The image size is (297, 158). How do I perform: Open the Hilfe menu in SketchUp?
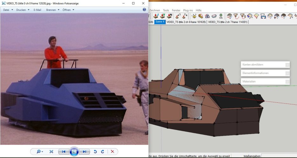[x=199, y=10]
